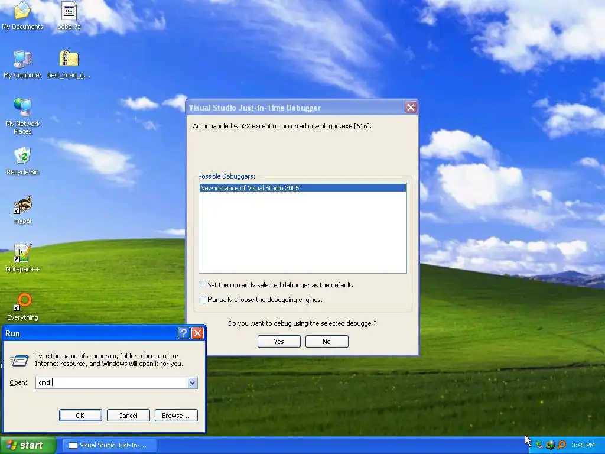Select the mypal shortcut icon

[x=22, y=210]
